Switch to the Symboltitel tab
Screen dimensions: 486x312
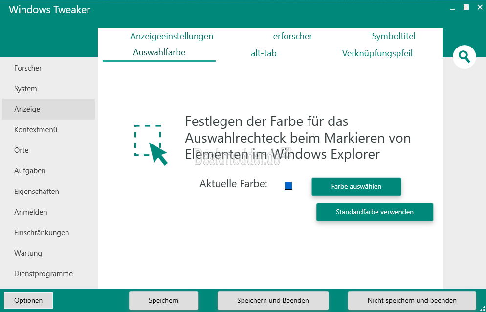[x=393, y=36]
